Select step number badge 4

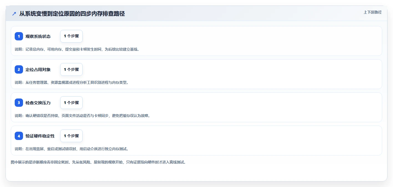(19, 136)
